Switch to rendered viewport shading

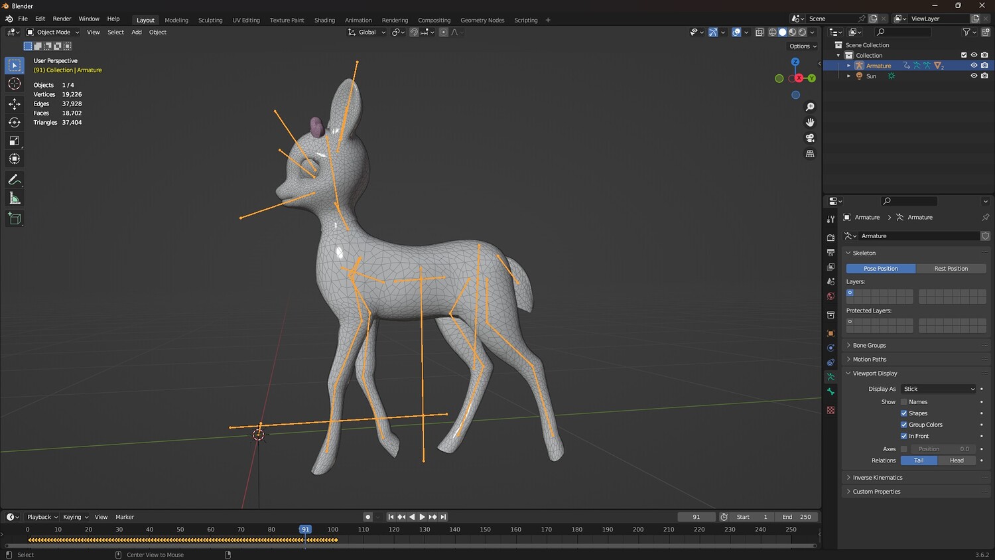(x=803, y=32)
